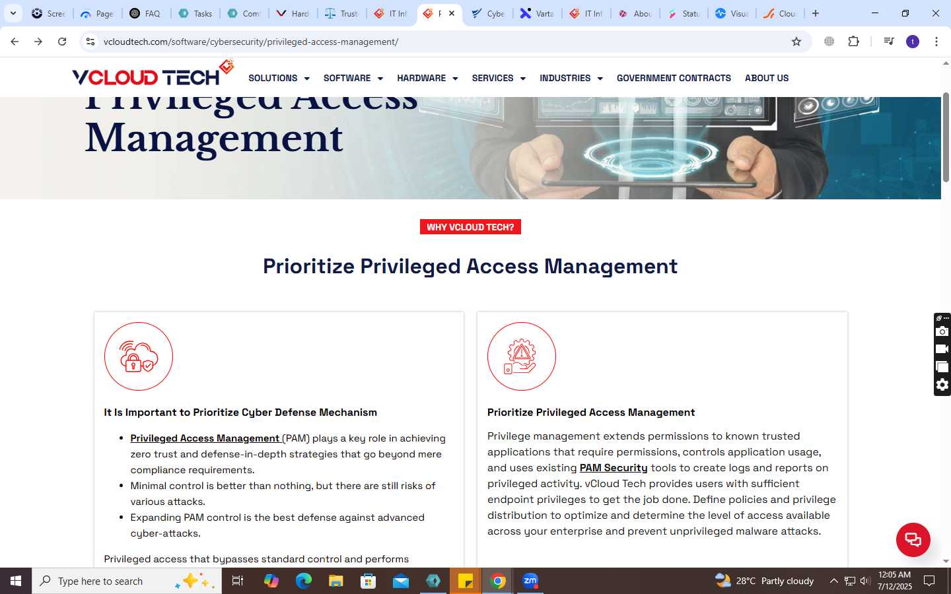
Task: Switch to the Varta browser tab
Action: (x=538, y=13)
